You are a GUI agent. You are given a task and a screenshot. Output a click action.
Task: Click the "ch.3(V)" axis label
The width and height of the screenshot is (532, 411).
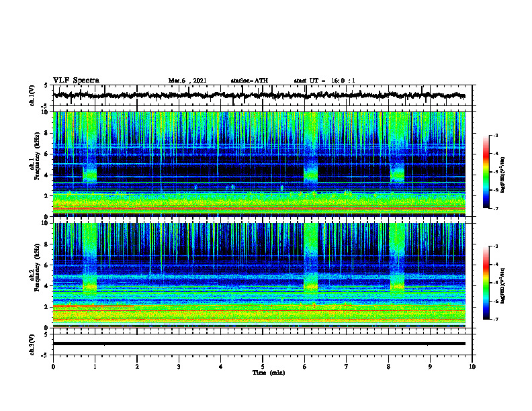[x=32, y=345]
